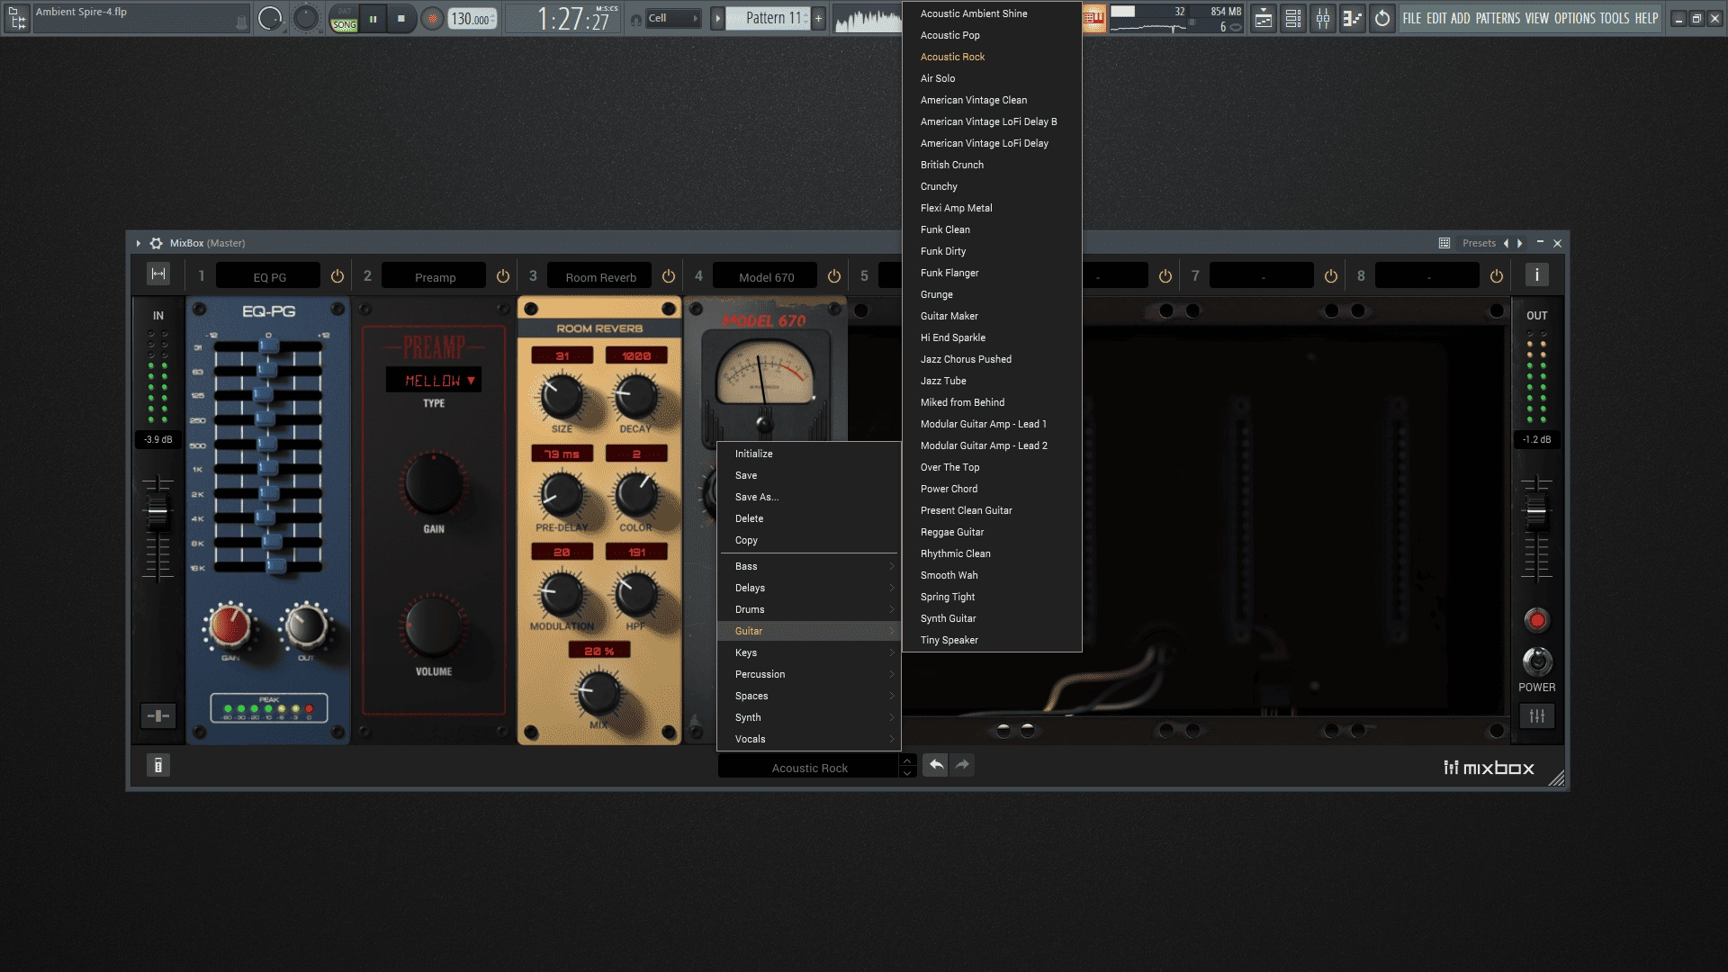Expand the Bass preset category

tap(808, 566)
